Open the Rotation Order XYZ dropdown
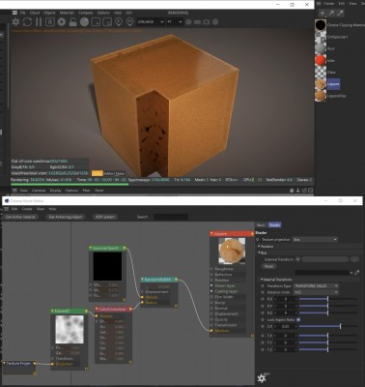Screen dimensions: 365x387 tap(316, 292)
